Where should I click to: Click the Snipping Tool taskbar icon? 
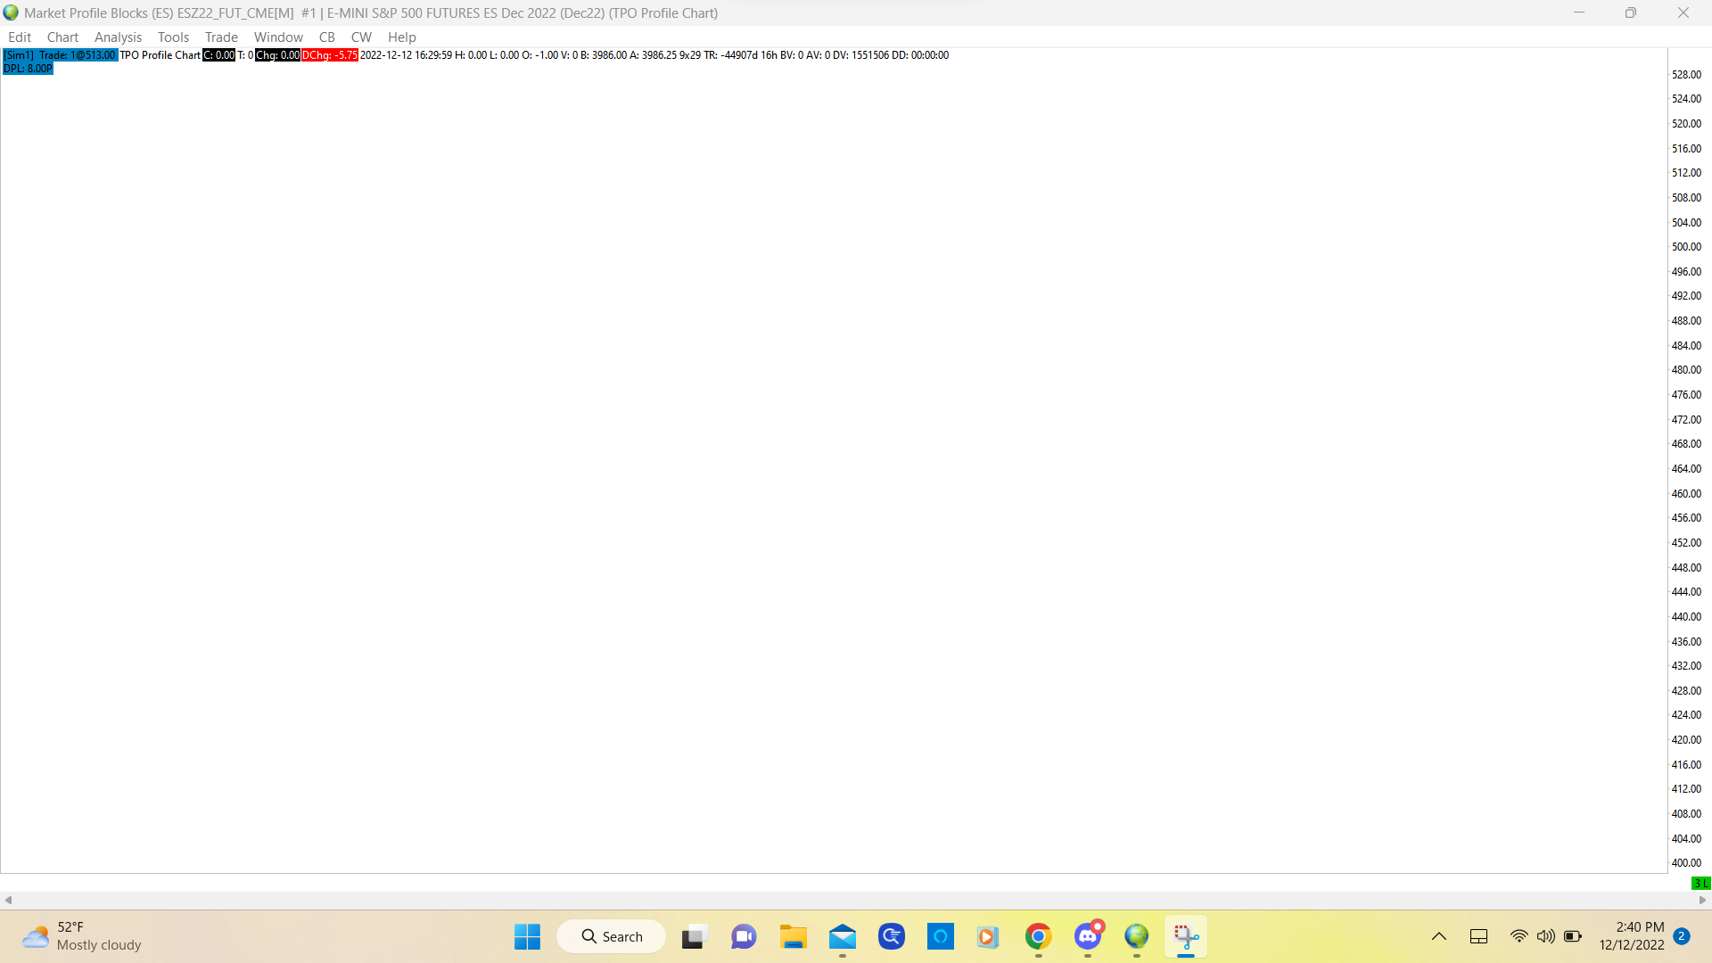click(x=1185, y=936)
